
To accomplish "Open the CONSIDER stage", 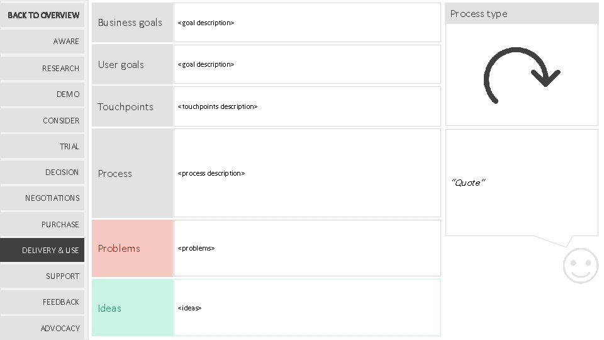I will tap(43, 120).
